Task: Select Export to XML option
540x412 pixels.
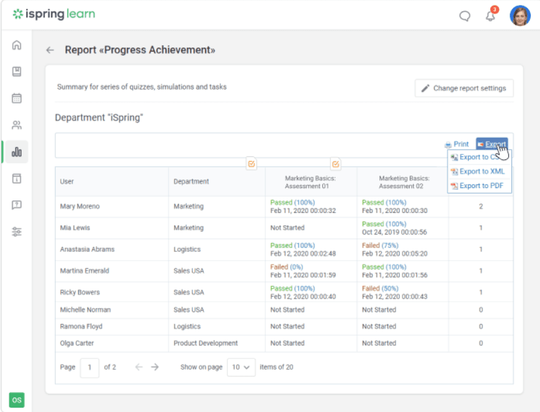Action: click(x=481, y=171)
